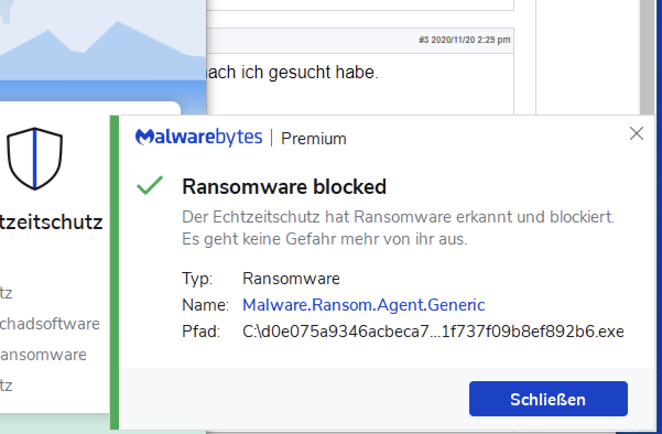Open the Malware.Ransom.Agent.Generic threat link
The height and width of the screenshot is (434, 662).
click(x=363, y=305)
